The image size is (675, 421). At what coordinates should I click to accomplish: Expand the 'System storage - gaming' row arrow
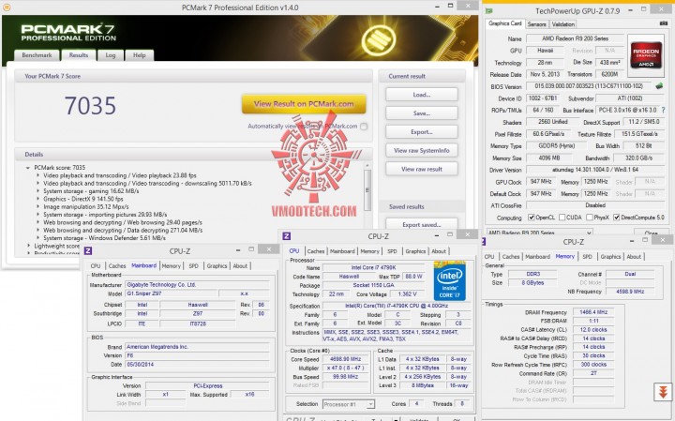point(37,191)
